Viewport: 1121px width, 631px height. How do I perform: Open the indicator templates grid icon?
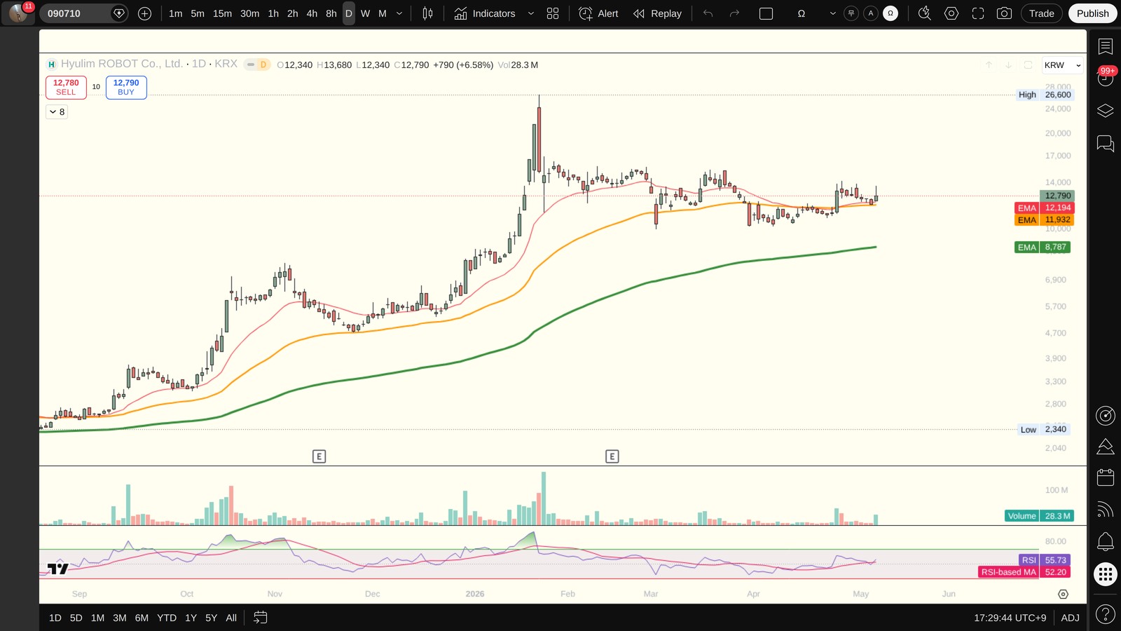[x=553, y=13]
